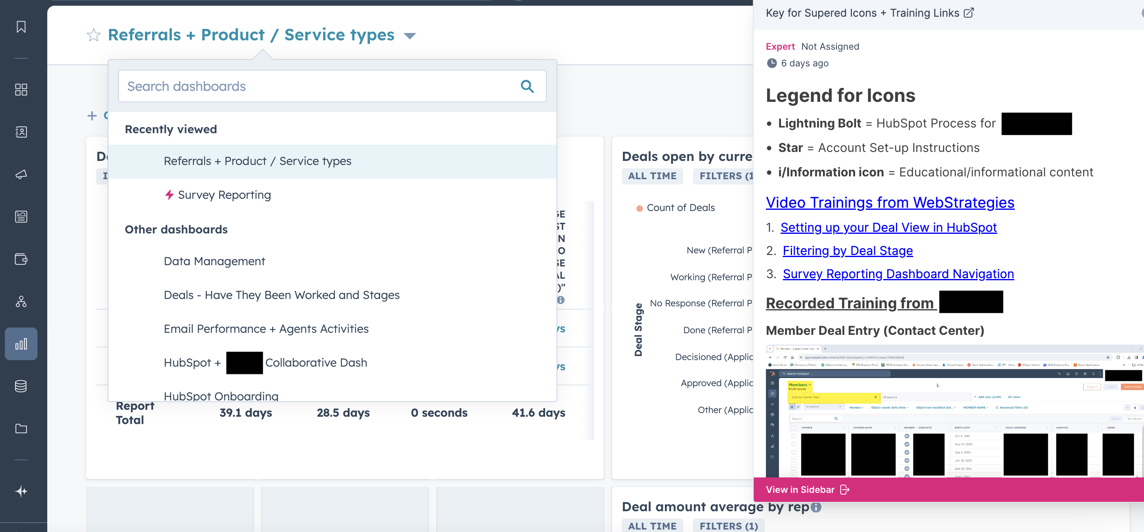Open external link icon next to Key for Supered Icons
Viewport: 1144px width, 532px height.
pos(969,13)
